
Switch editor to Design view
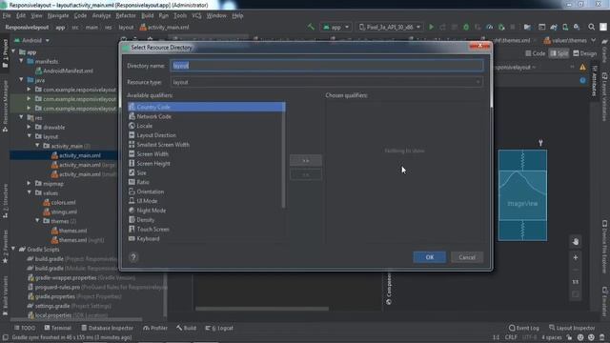click(584, 53)
